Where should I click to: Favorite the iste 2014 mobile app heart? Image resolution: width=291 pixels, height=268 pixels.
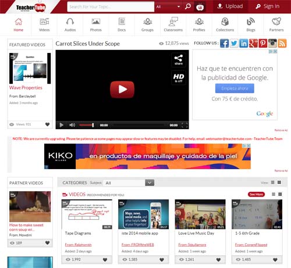click(162, 259)
